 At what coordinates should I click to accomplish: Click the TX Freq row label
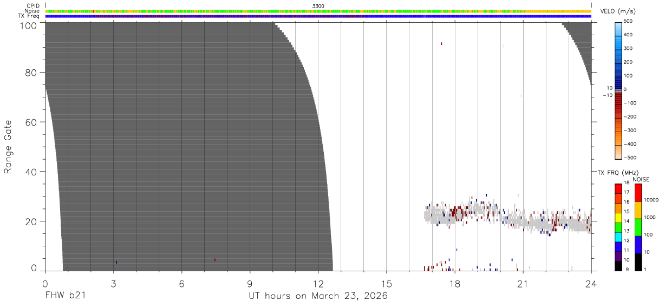(x=29, y=16)
